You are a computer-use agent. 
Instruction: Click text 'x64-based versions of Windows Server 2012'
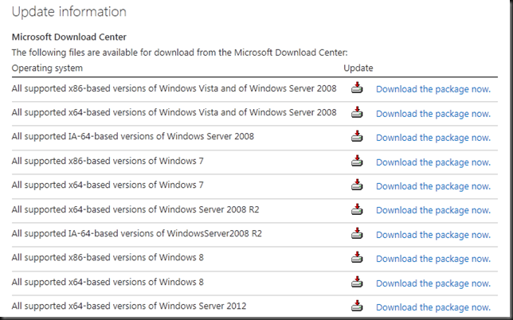point(158,306)
